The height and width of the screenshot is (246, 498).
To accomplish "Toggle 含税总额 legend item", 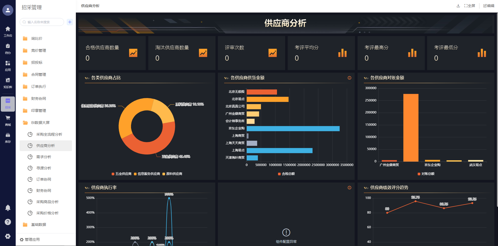I will pyautogui.click(x=286, y=174).
